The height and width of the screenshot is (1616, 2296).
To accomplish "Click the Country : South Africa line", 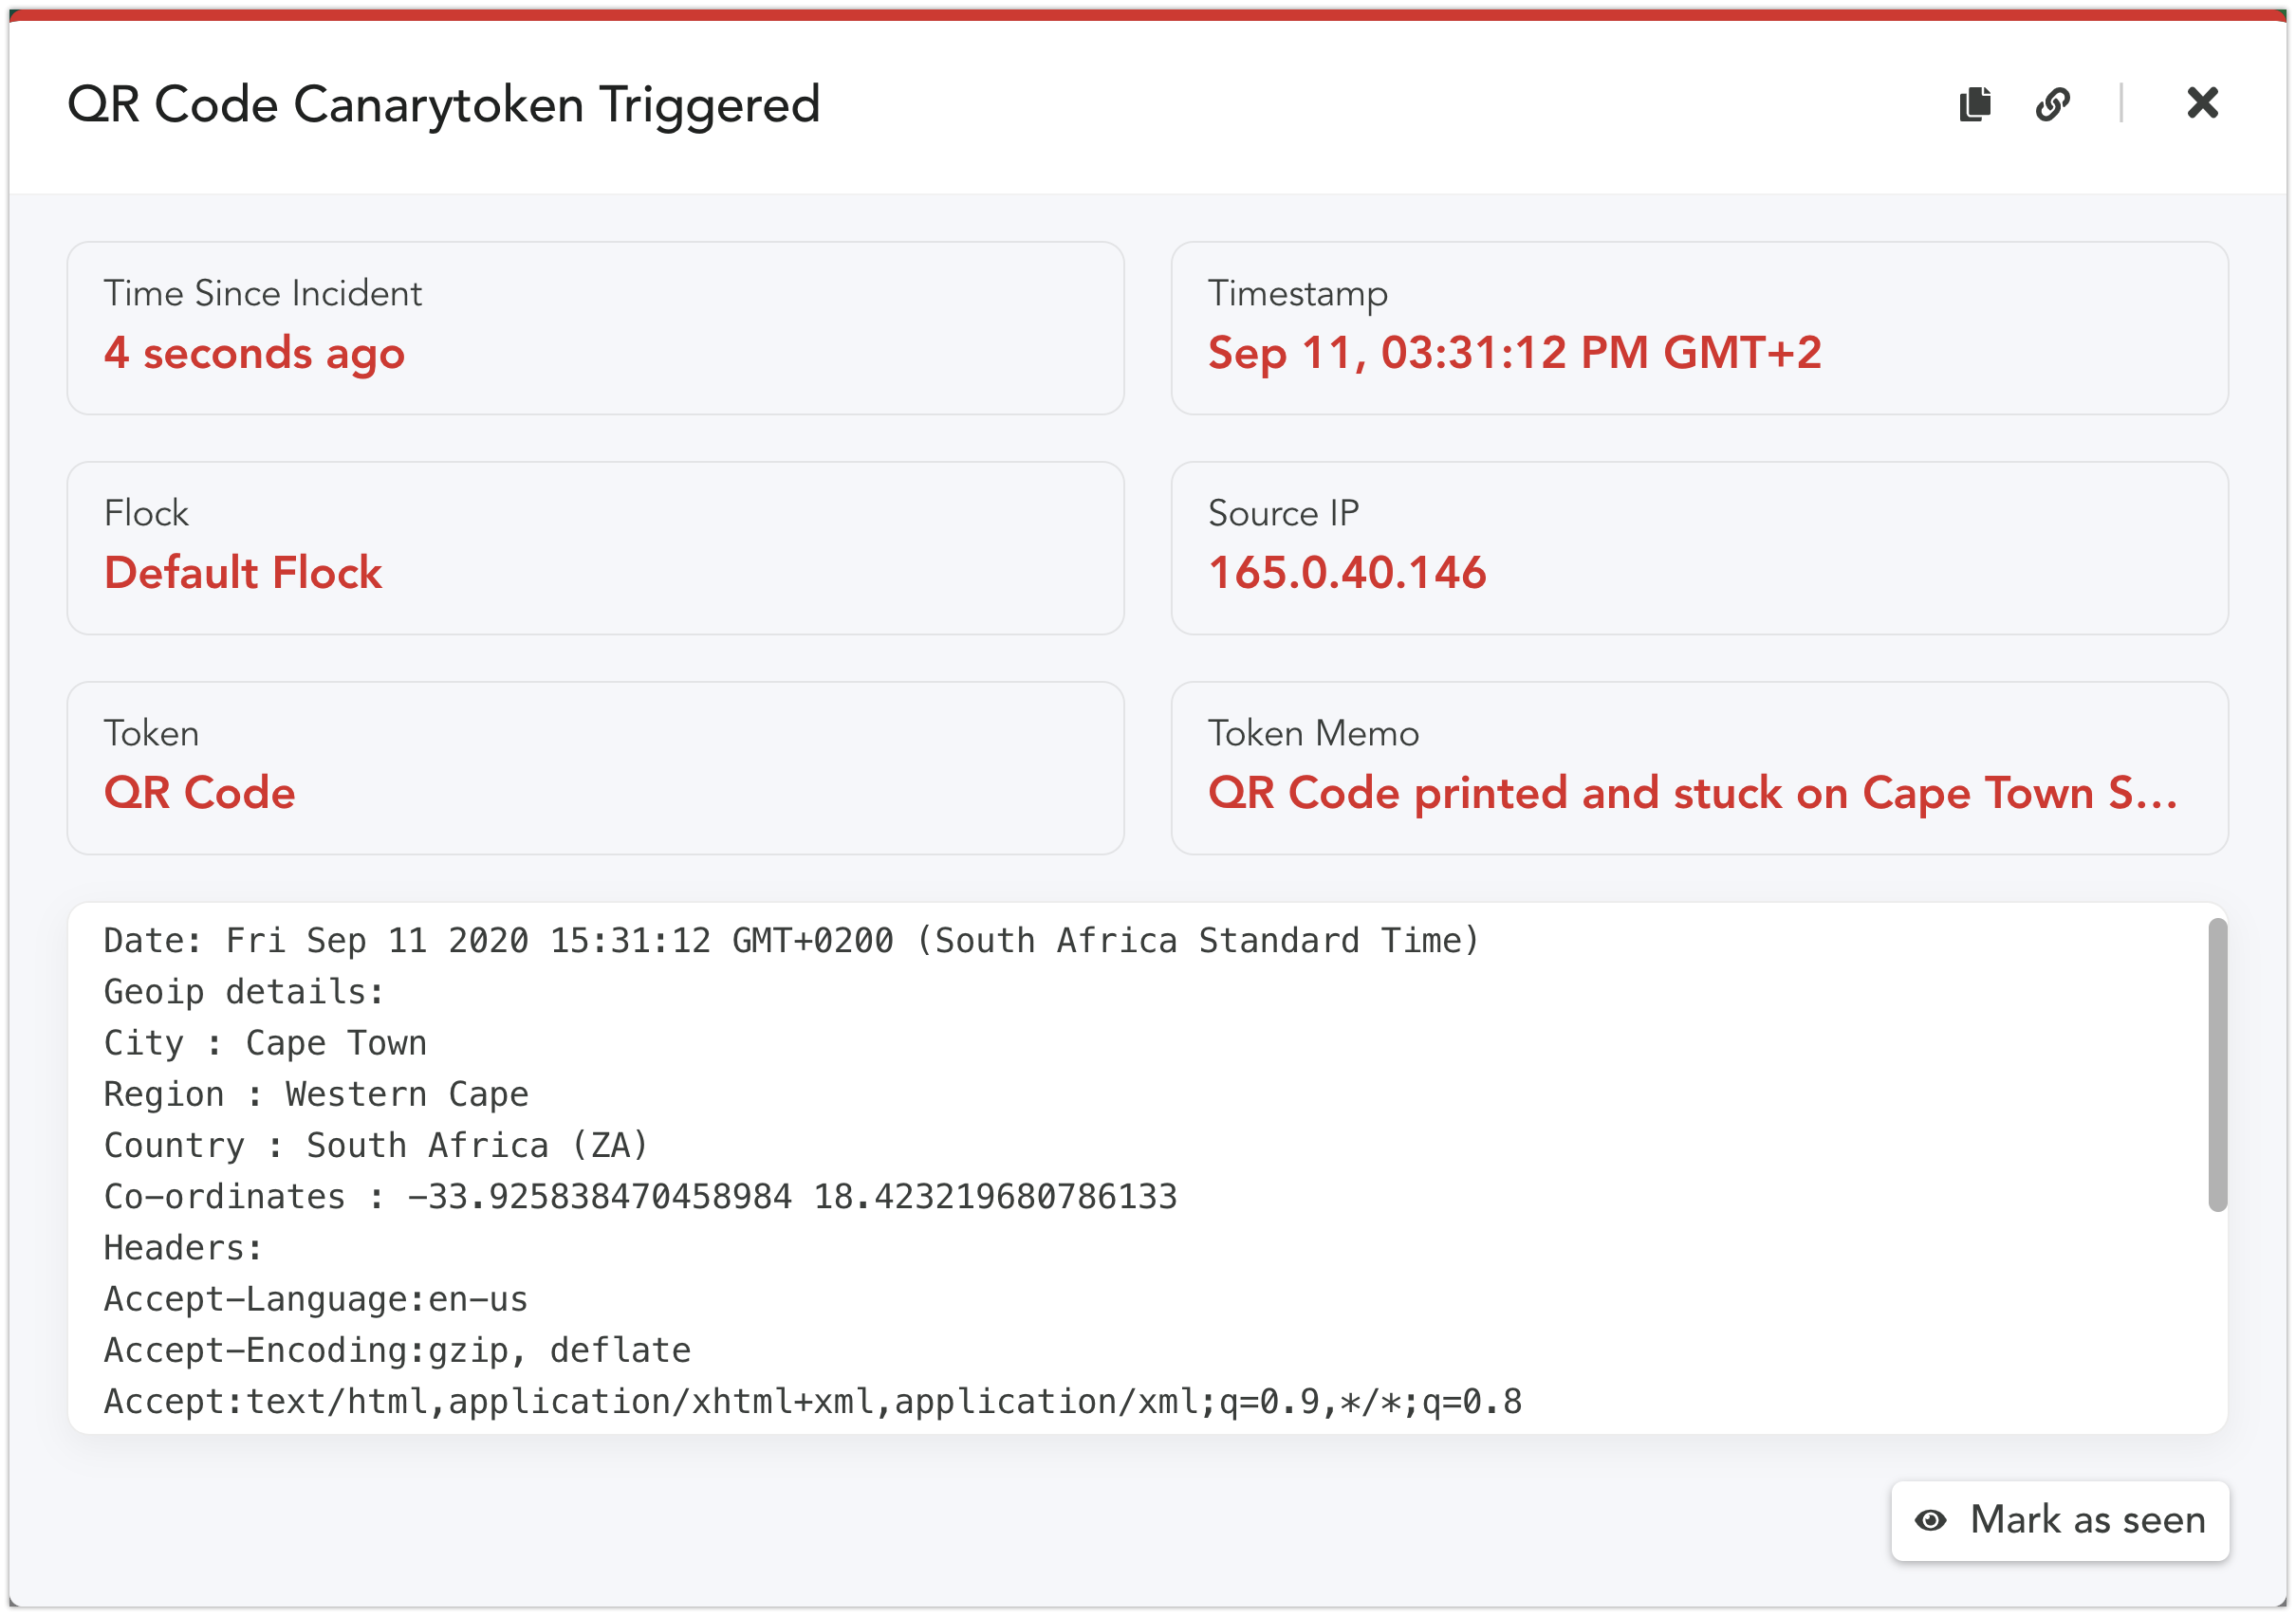I will point(377,1146).
